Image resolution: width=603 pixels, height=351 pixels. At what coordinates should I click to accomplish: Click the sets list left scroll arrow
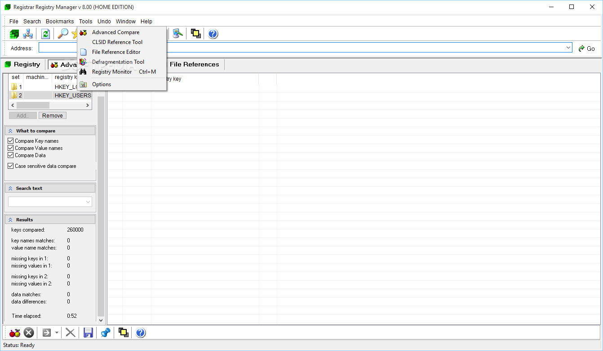click(x=13, y=105)
